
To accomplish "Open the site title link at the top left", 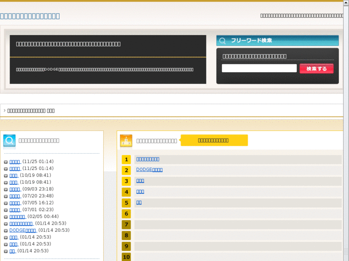I will pyautogui.click(x=30, y=16).
